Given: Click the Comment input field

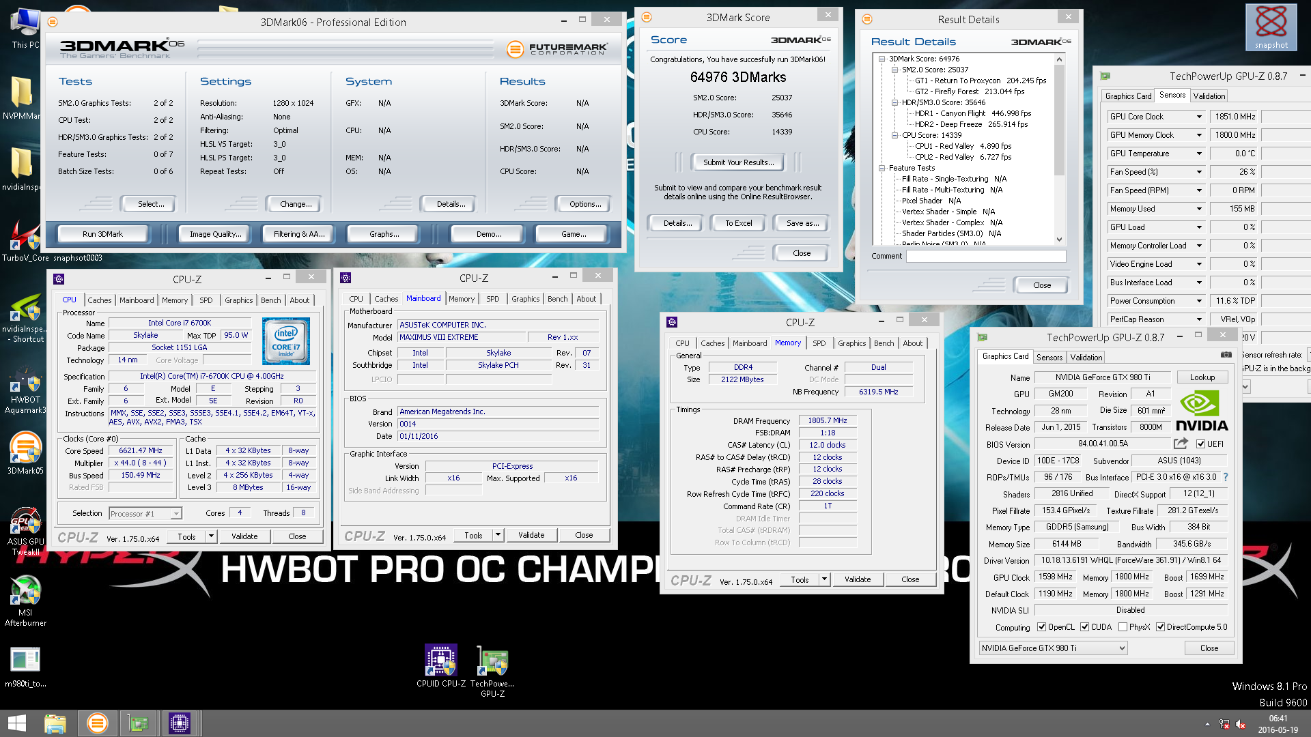Looking at the screenshot, I should tap(985, 256).
